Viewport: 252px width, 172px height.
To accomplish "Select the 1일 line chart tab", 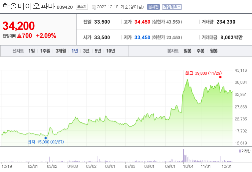I will (32, 51).
